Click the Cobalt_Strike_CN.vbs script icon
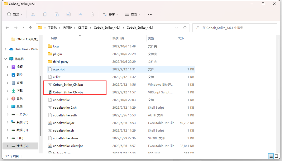Screen dimensions: 282x161 tap(50, 92)
